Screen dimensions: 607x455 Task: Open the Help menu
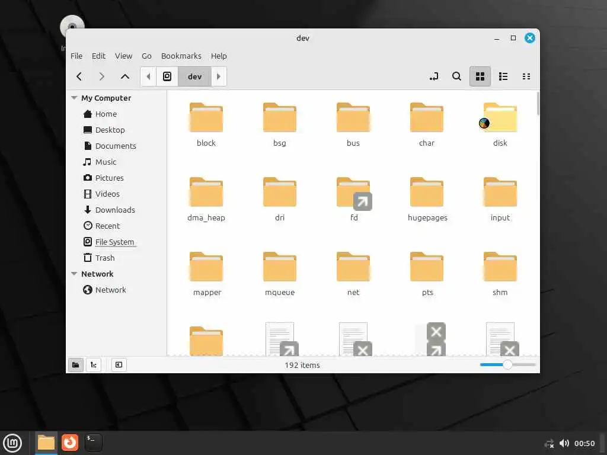coord(219,56)
